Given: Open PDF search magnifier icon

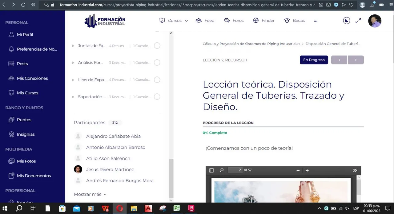Looking at the screenshot, I should point(222,170).
